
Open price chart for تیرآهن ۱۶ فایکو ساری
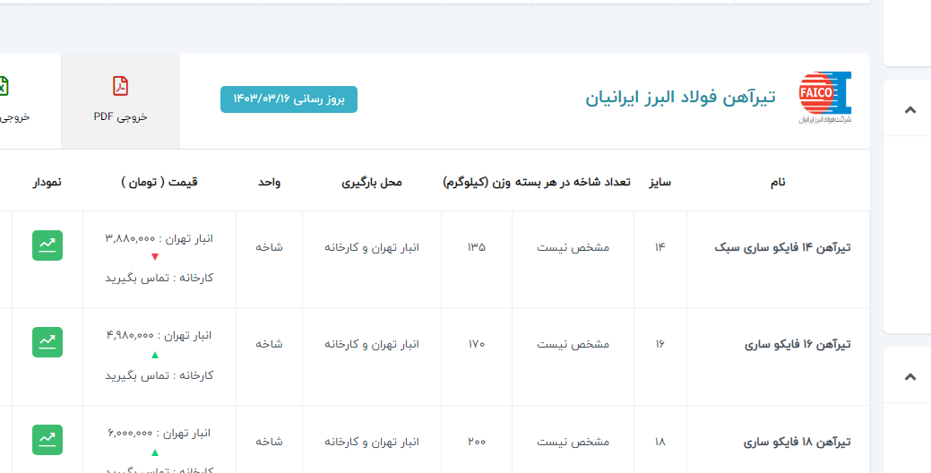pos(47,342)
